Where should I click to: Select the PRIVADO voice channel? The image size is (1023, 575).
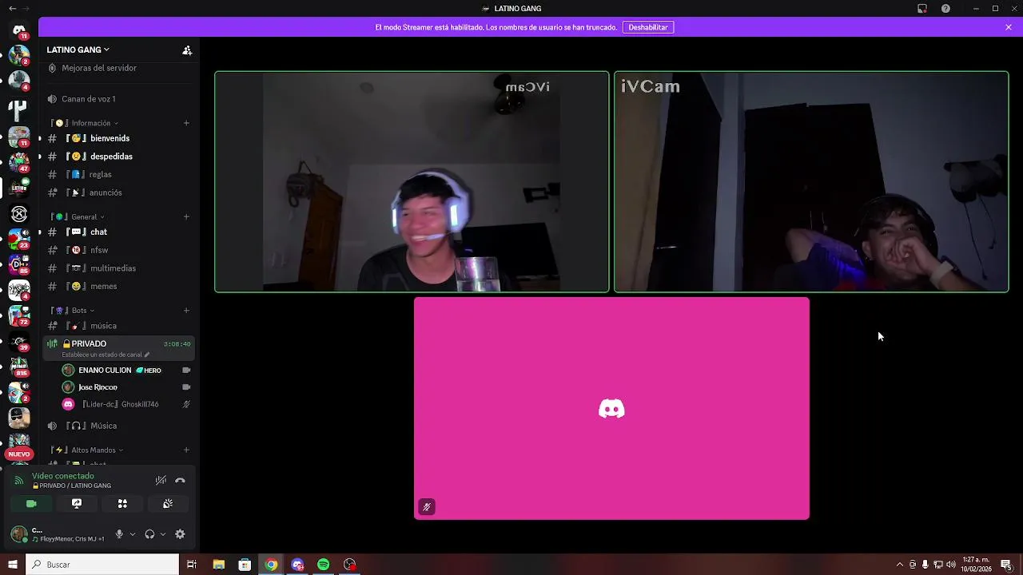click(118, 348)
